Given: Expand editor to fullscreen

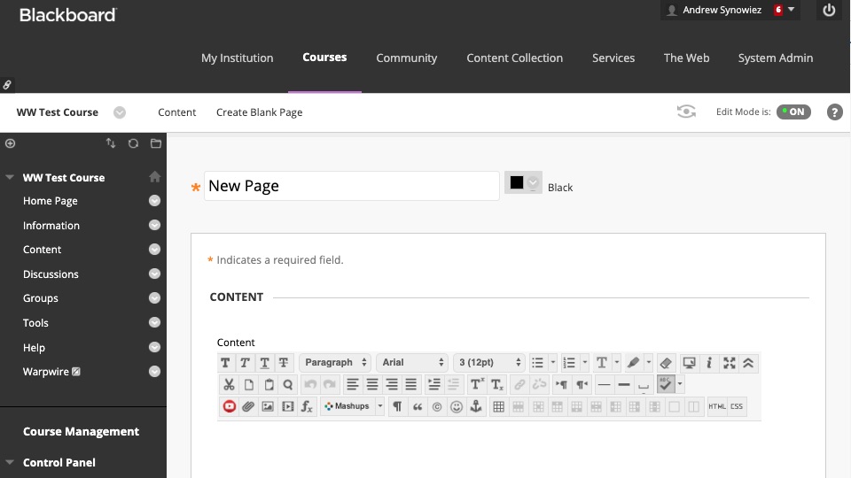Looking at the screenshot, I should tap(729, 363).
